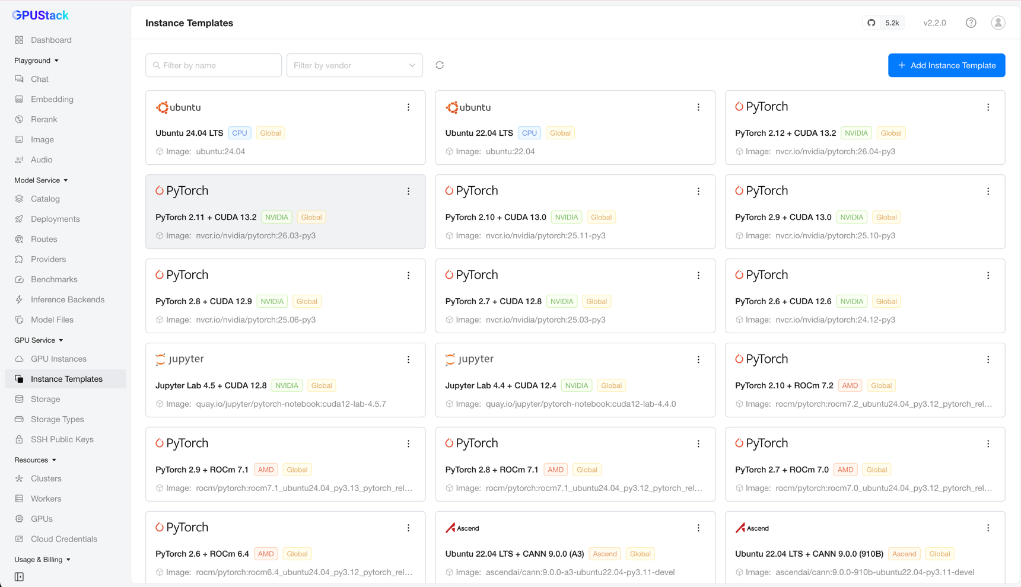Open GitHub stars 5.2k link
This screenshot has height=587, width=1021.
click(883, 23)
